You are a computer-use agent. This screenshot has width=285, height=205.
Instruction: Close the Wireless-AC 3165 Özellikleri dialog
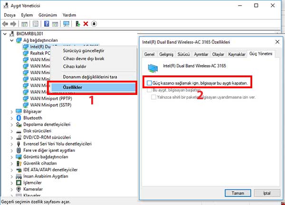tap(277, 42)
